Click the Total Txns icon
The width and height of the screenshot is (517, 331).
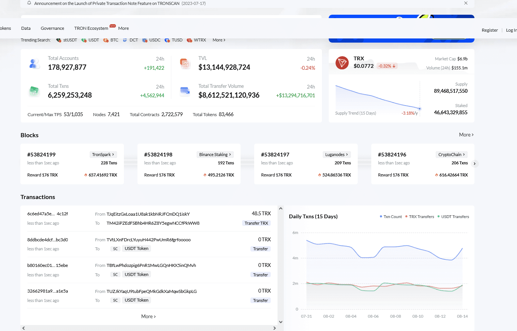34,91
